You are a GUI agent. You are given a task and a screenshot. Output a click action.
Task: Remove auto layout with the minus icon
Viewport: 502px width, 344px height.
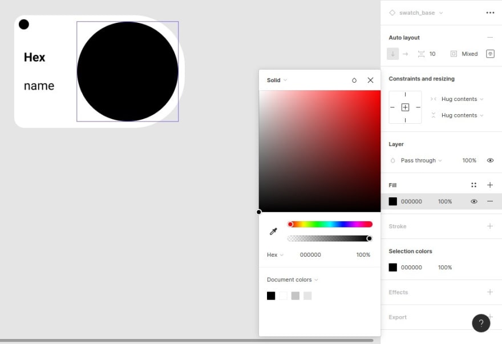coord(490,38)
